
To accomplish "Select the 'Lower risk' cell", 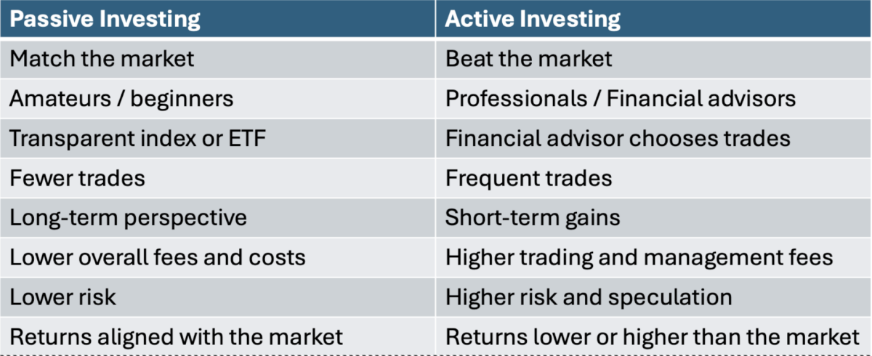I will tap(217, 297).
